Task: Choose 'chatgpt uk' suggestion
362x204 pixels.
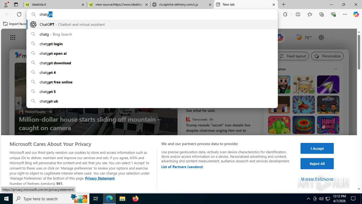Action: point(152,101)
